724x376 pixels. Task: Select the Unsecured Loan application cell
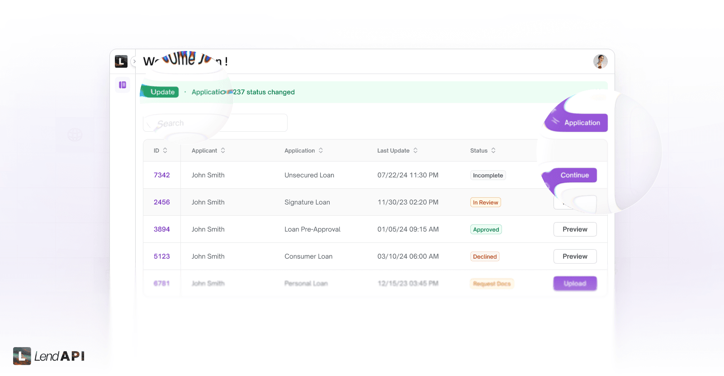tap(309, 175)
